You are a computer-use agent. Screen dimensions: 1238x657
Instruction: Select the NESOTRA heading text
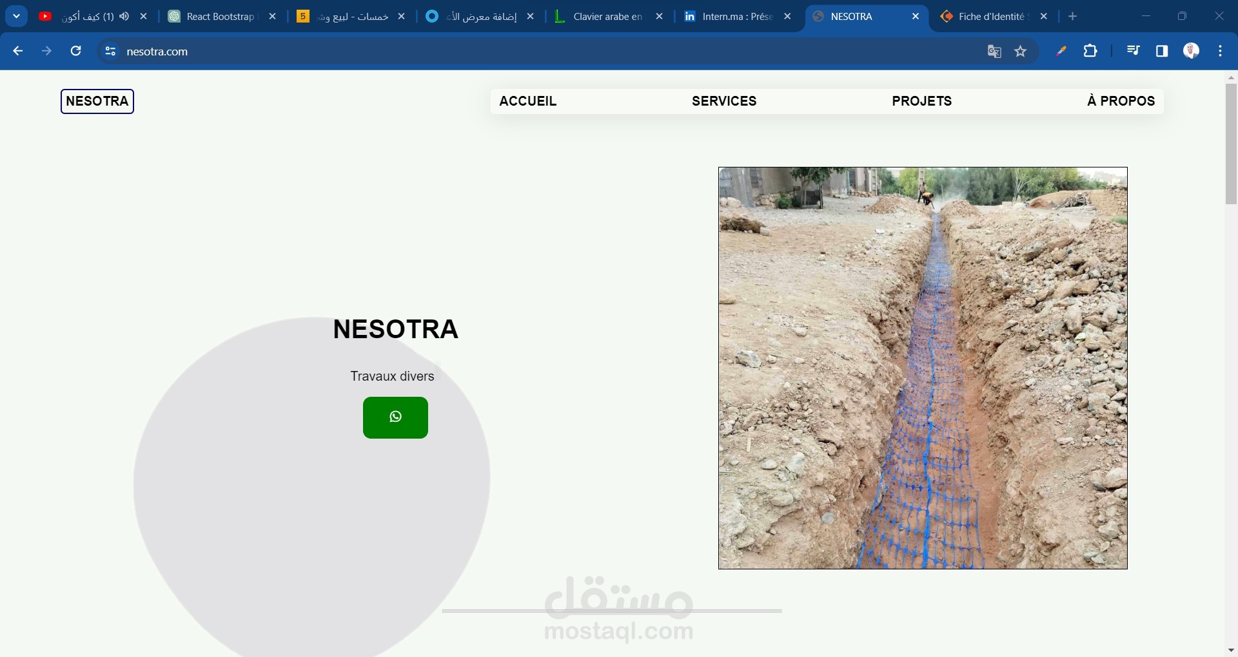point(395,329)
